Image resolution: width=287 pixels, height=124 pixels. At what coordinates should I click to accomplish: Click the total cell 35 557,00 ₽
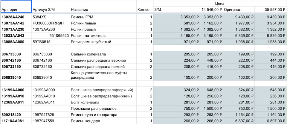pyautogui.click(x=270, y=10)
